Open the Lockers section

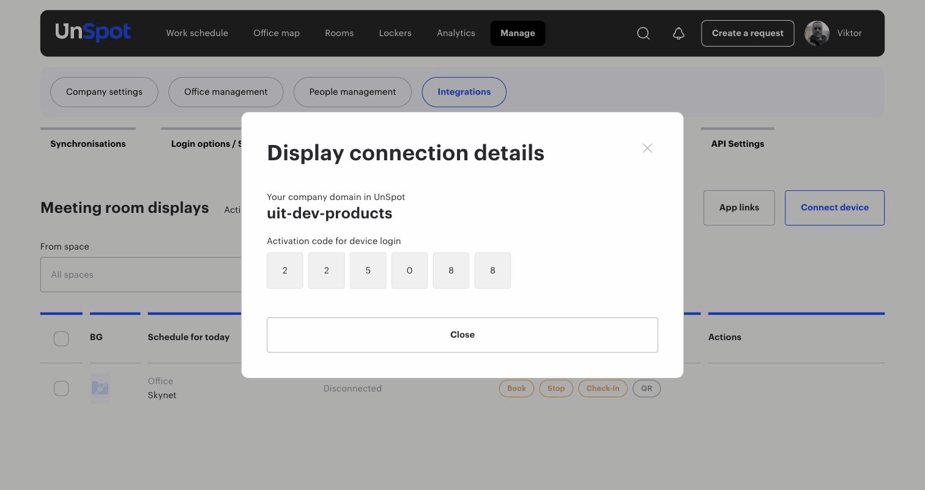(395, 33)
